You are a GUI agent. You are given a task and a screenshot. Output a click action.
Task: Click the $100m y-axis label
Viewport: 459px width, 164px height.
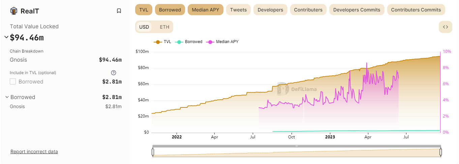(x=142, y=52)
